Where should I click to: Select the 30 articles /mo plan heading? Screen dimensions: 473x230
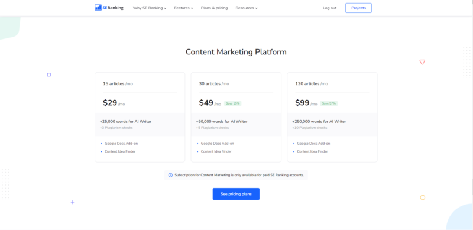[214, 83]
